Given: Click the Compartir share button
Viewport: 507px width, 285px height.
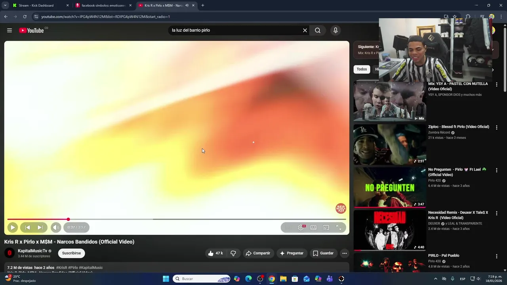Looking at the screenshot, I should click(x=258, y=253).
